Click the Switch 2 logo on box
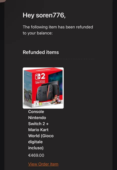The height and width of the screenshot is (170, 117). (x=40, y=77)
